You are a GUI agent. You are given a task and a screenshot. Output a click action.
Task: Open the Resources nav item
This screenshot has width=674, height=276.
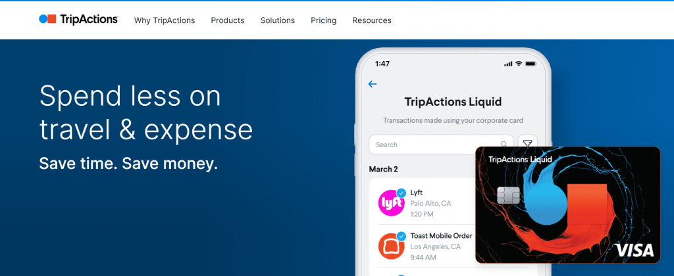pyautogui.click(x=372, y=20)
